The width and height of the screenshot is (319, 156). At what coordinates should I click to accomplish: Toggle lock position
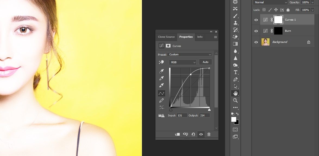tap(276, 10)
